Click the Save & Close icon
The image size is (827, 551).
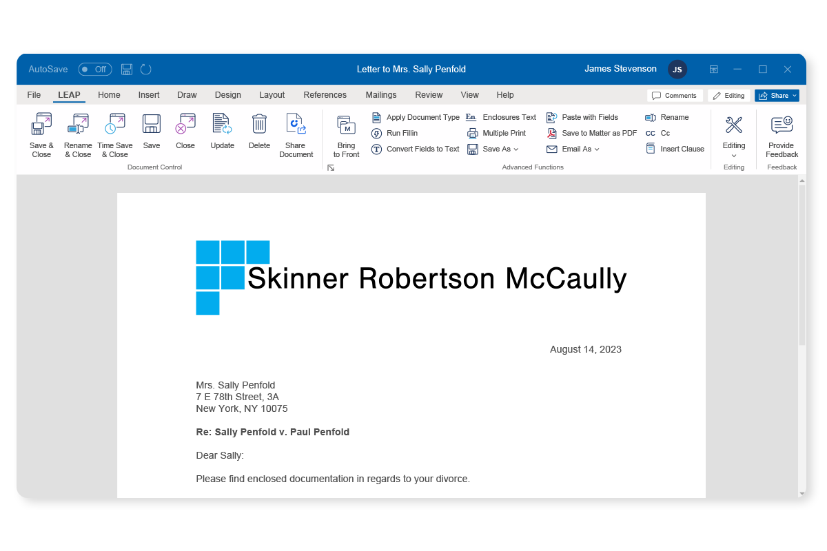pos(41,124)
